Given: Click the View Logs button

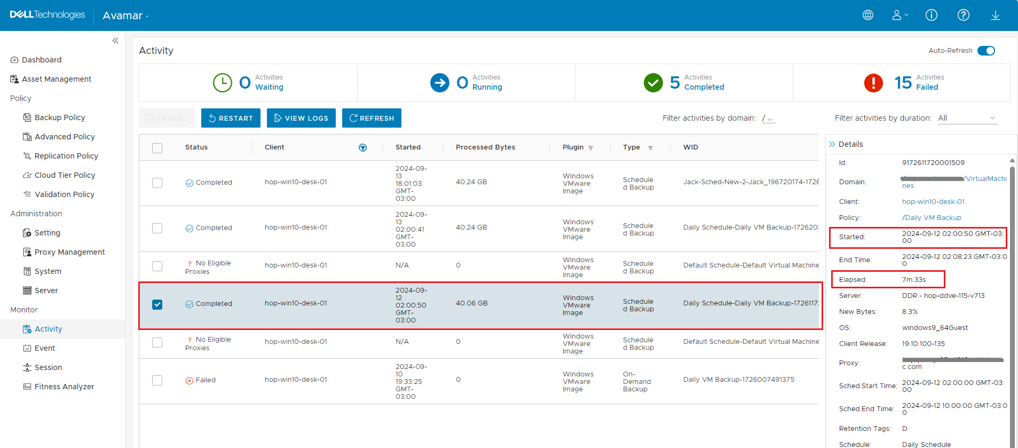Looking at the screenshot, I should [x=301, y=118].
